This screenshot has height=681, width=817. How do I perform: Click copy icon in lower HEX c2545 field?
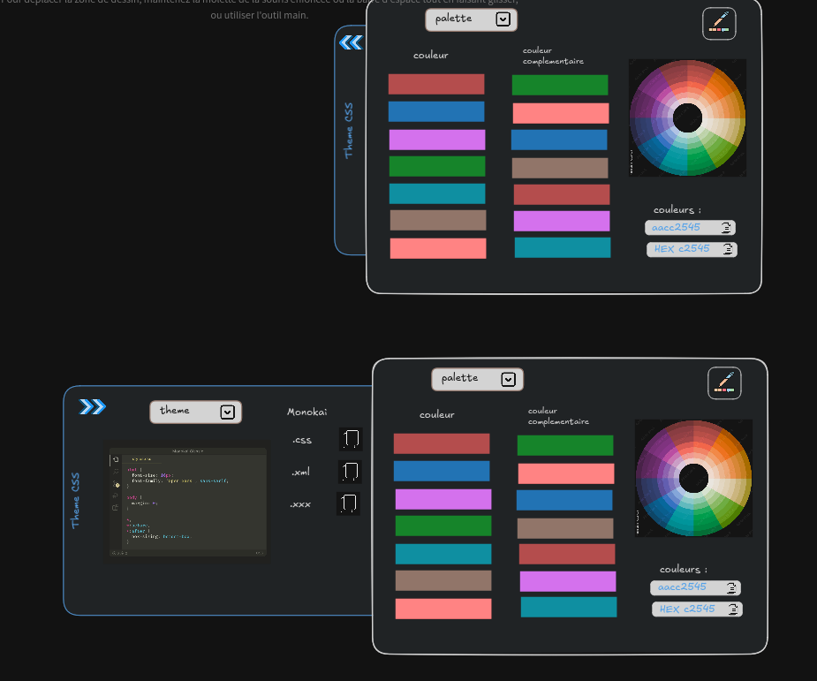click(733, 609)
